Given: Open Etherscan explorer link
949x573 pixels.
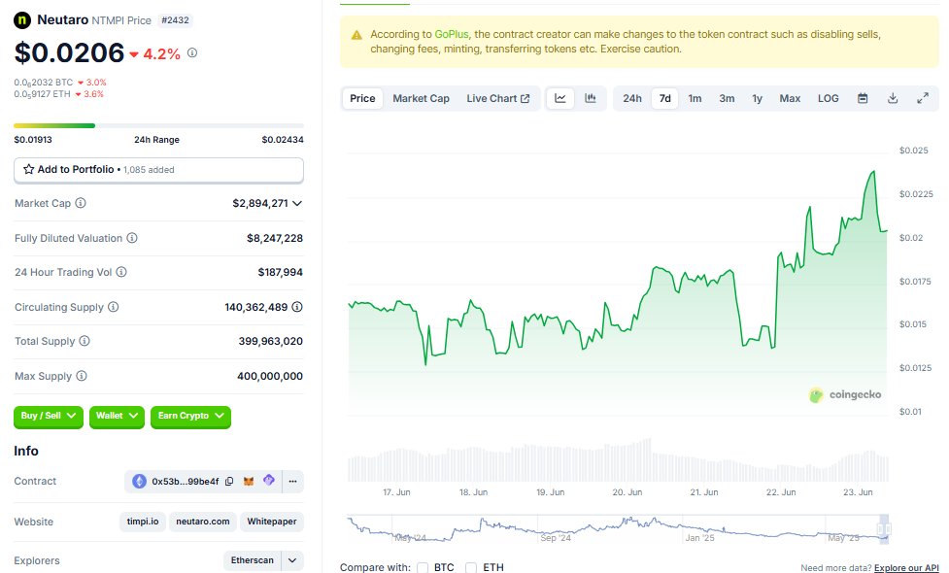Looking at the screenshot, I should 253,560.
